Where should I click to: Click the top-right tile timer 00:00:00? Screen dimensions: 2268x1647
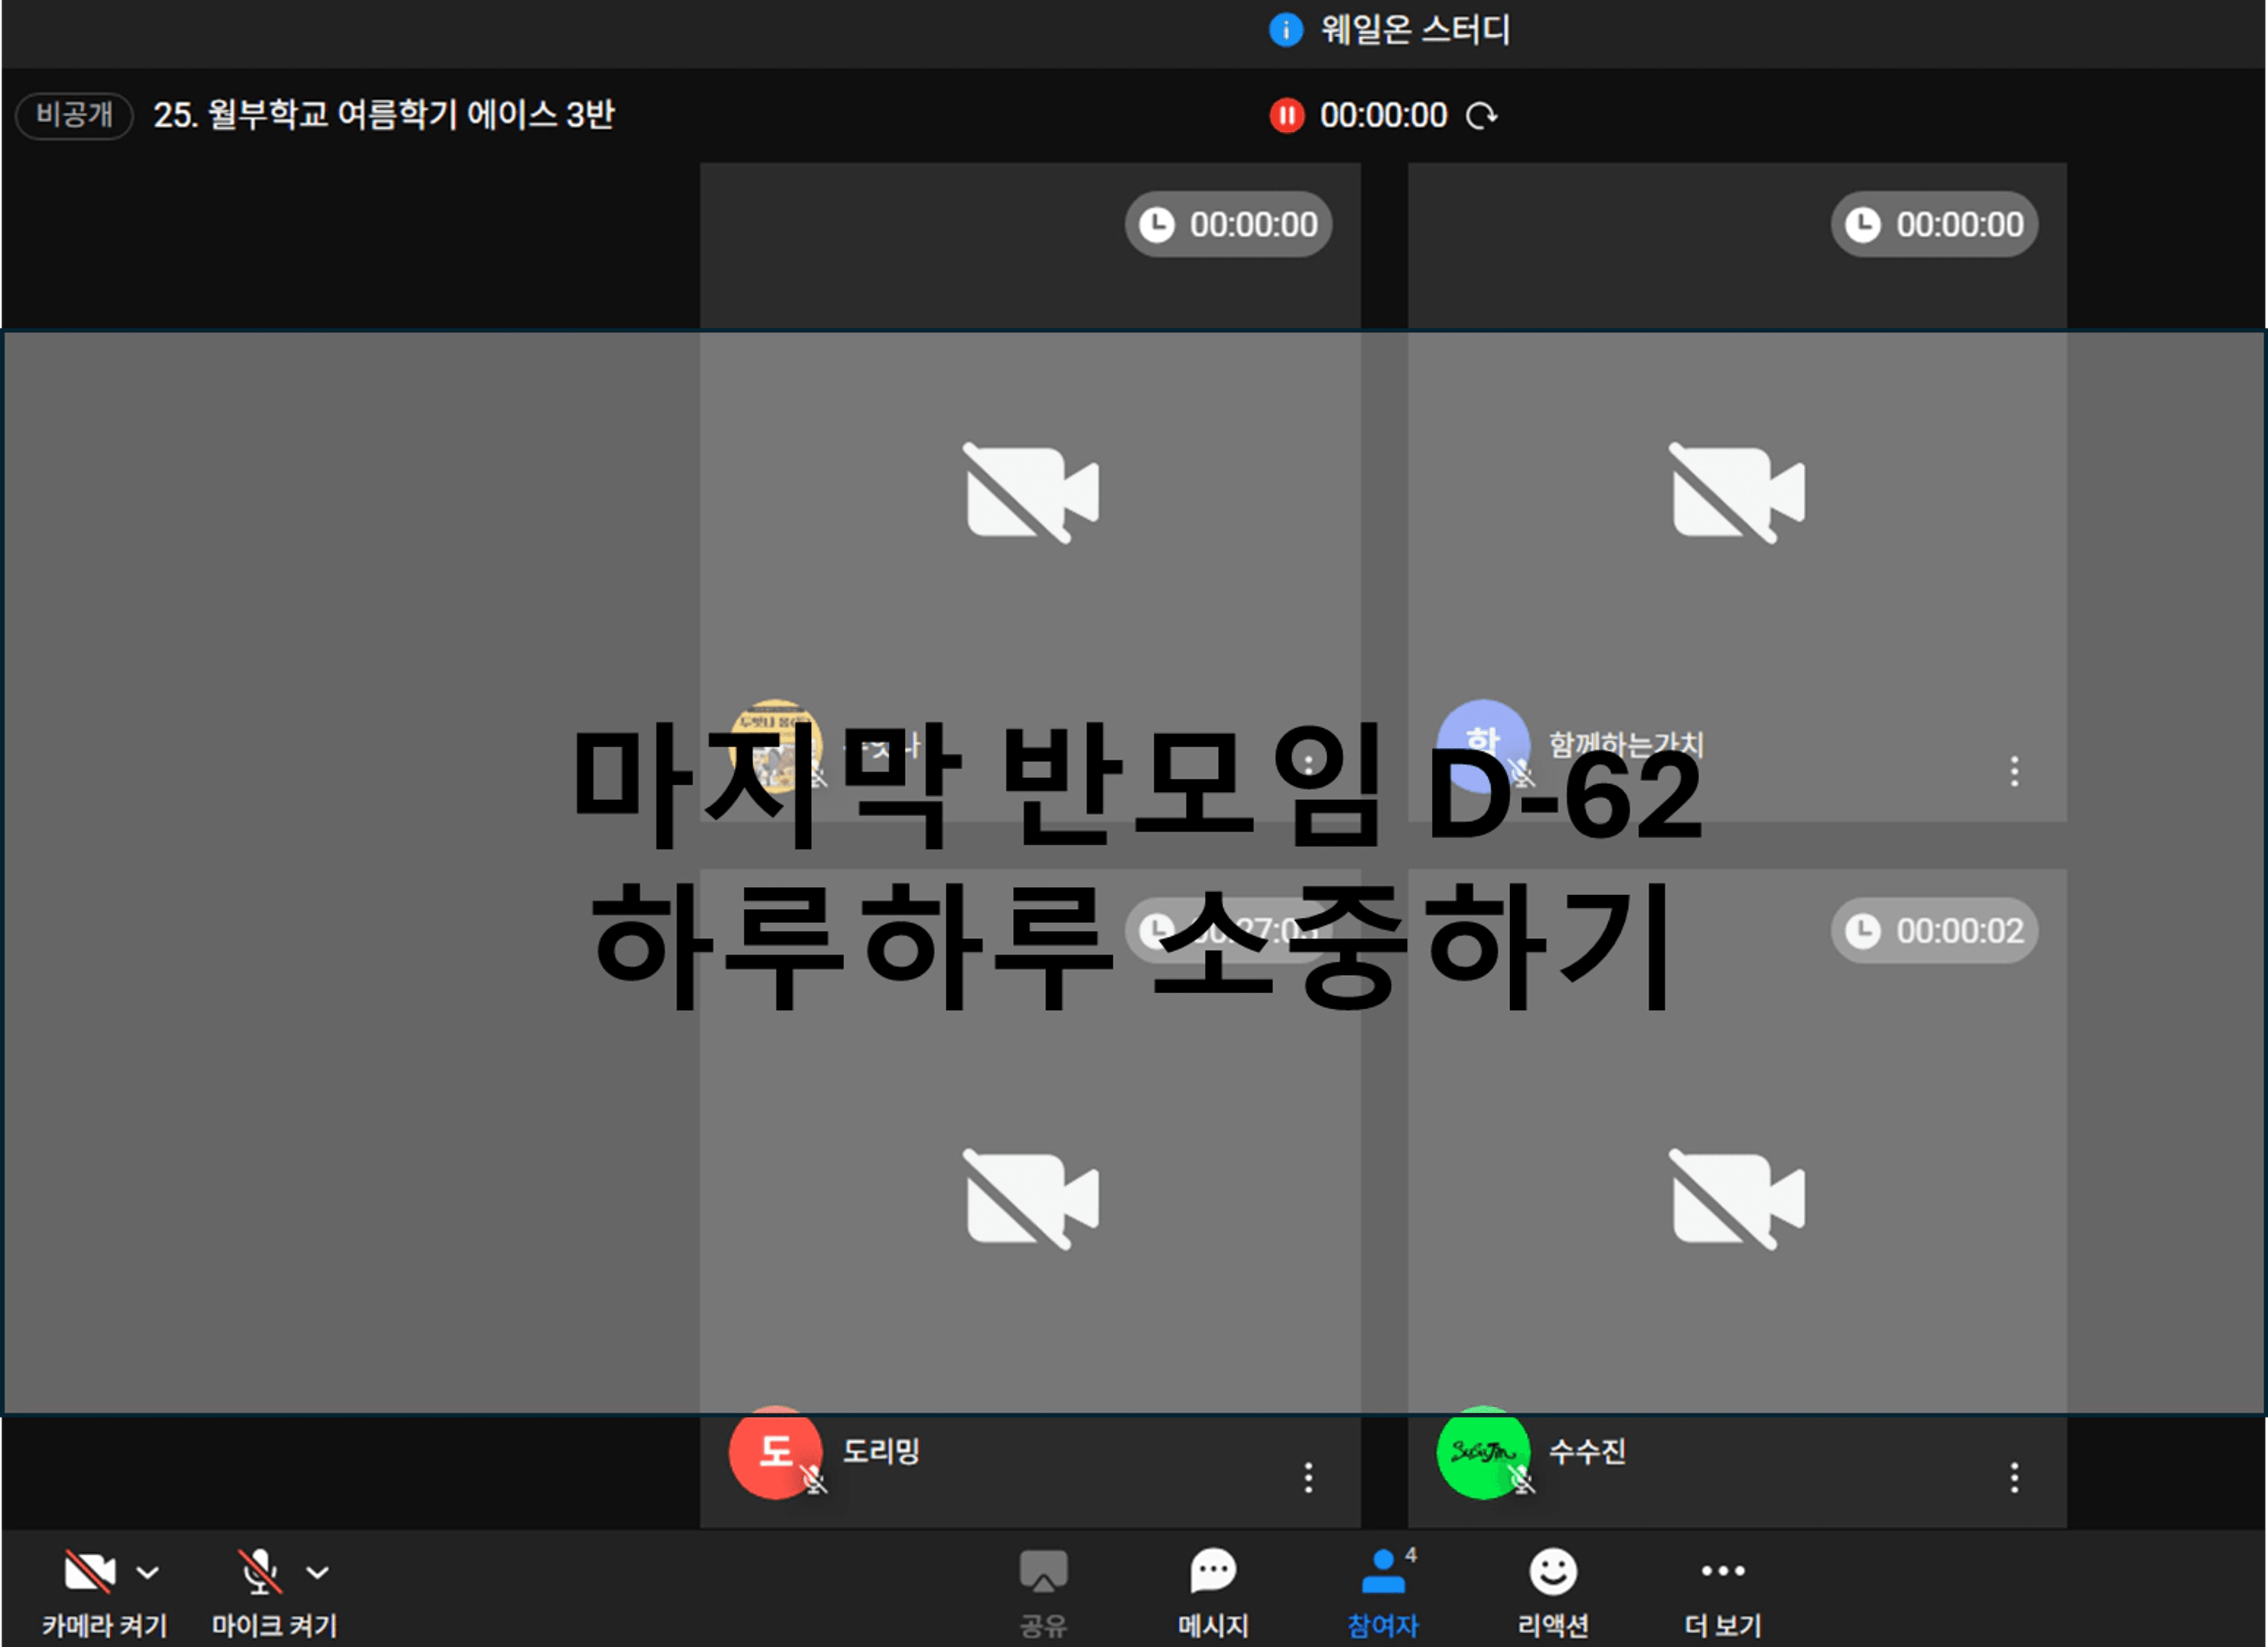pyautogui.click(x=1934, y=224)
